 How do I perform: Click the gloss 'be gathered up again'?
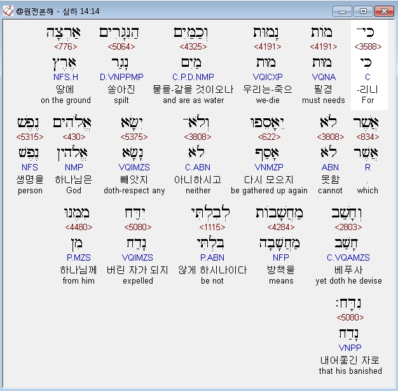[269, 191]
